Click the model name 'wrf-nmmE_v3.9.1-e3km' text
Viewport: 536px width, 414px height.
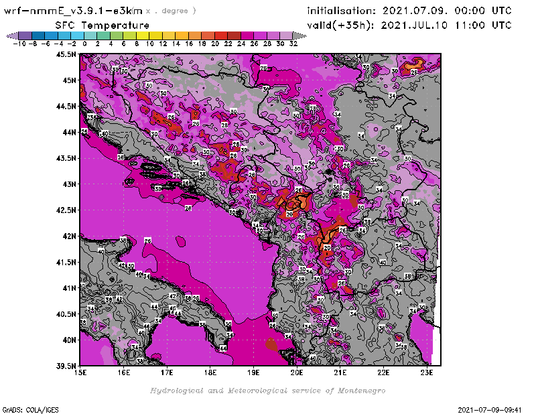pyautogui.click(x=73, y=11)
